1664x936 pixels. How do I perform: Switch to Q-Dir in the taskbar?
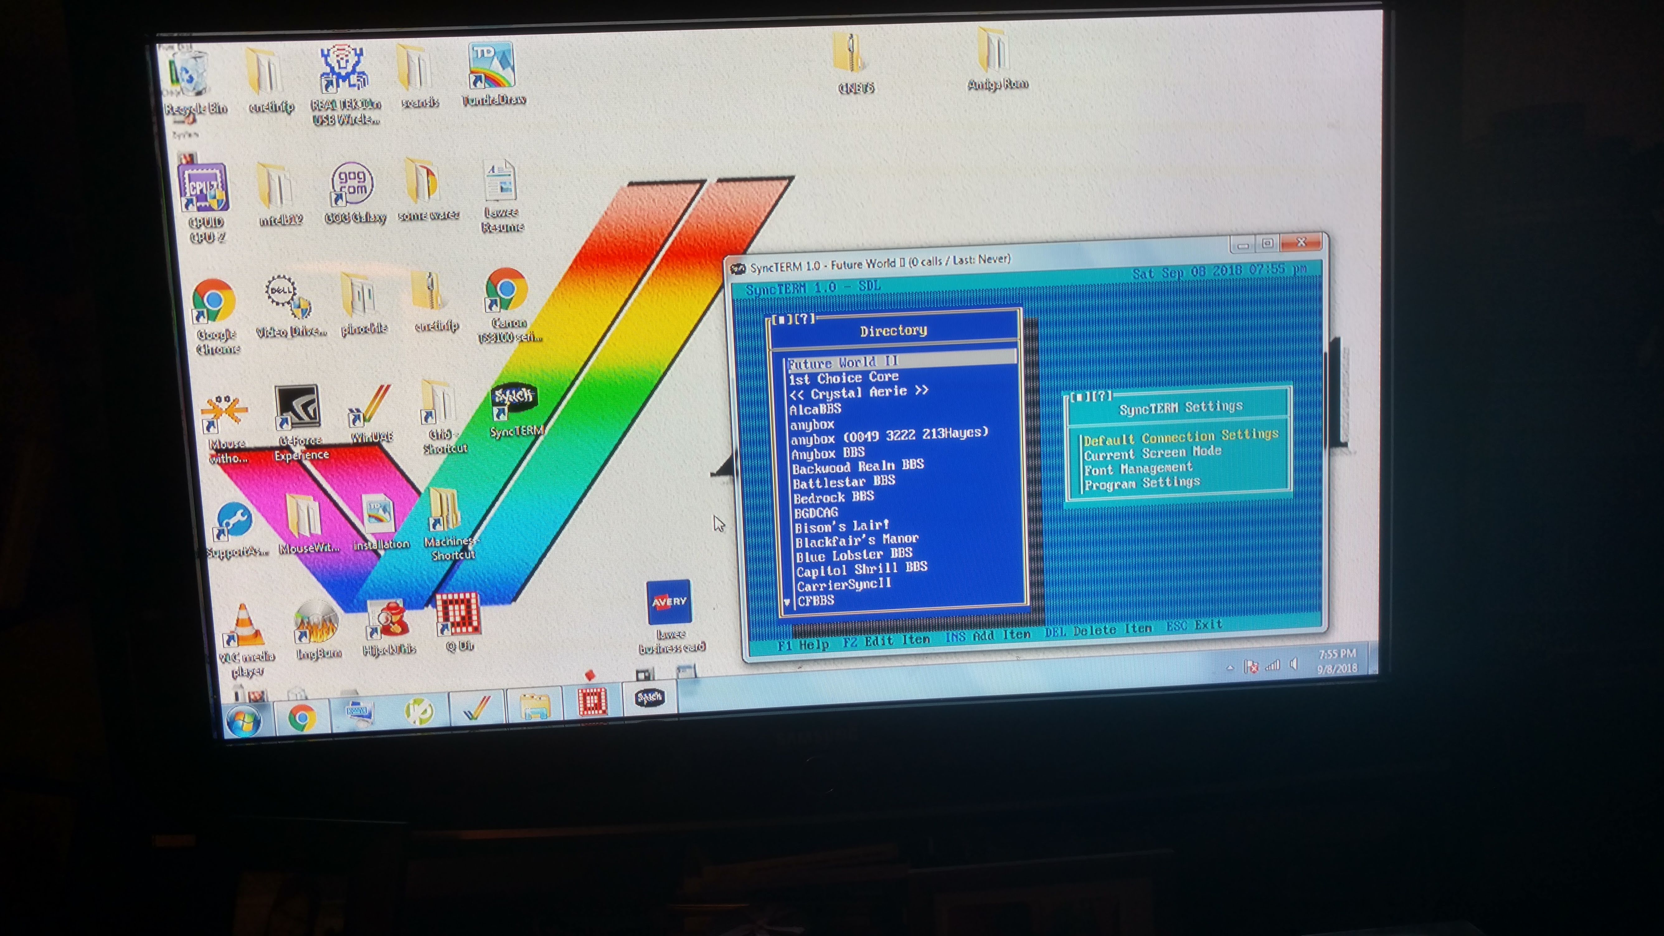(592, 702)
